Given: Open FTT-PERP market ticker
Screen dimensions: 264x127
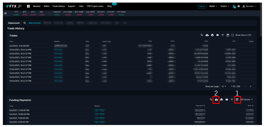Looking at the screenshot, I should click(x=121, y=13).
